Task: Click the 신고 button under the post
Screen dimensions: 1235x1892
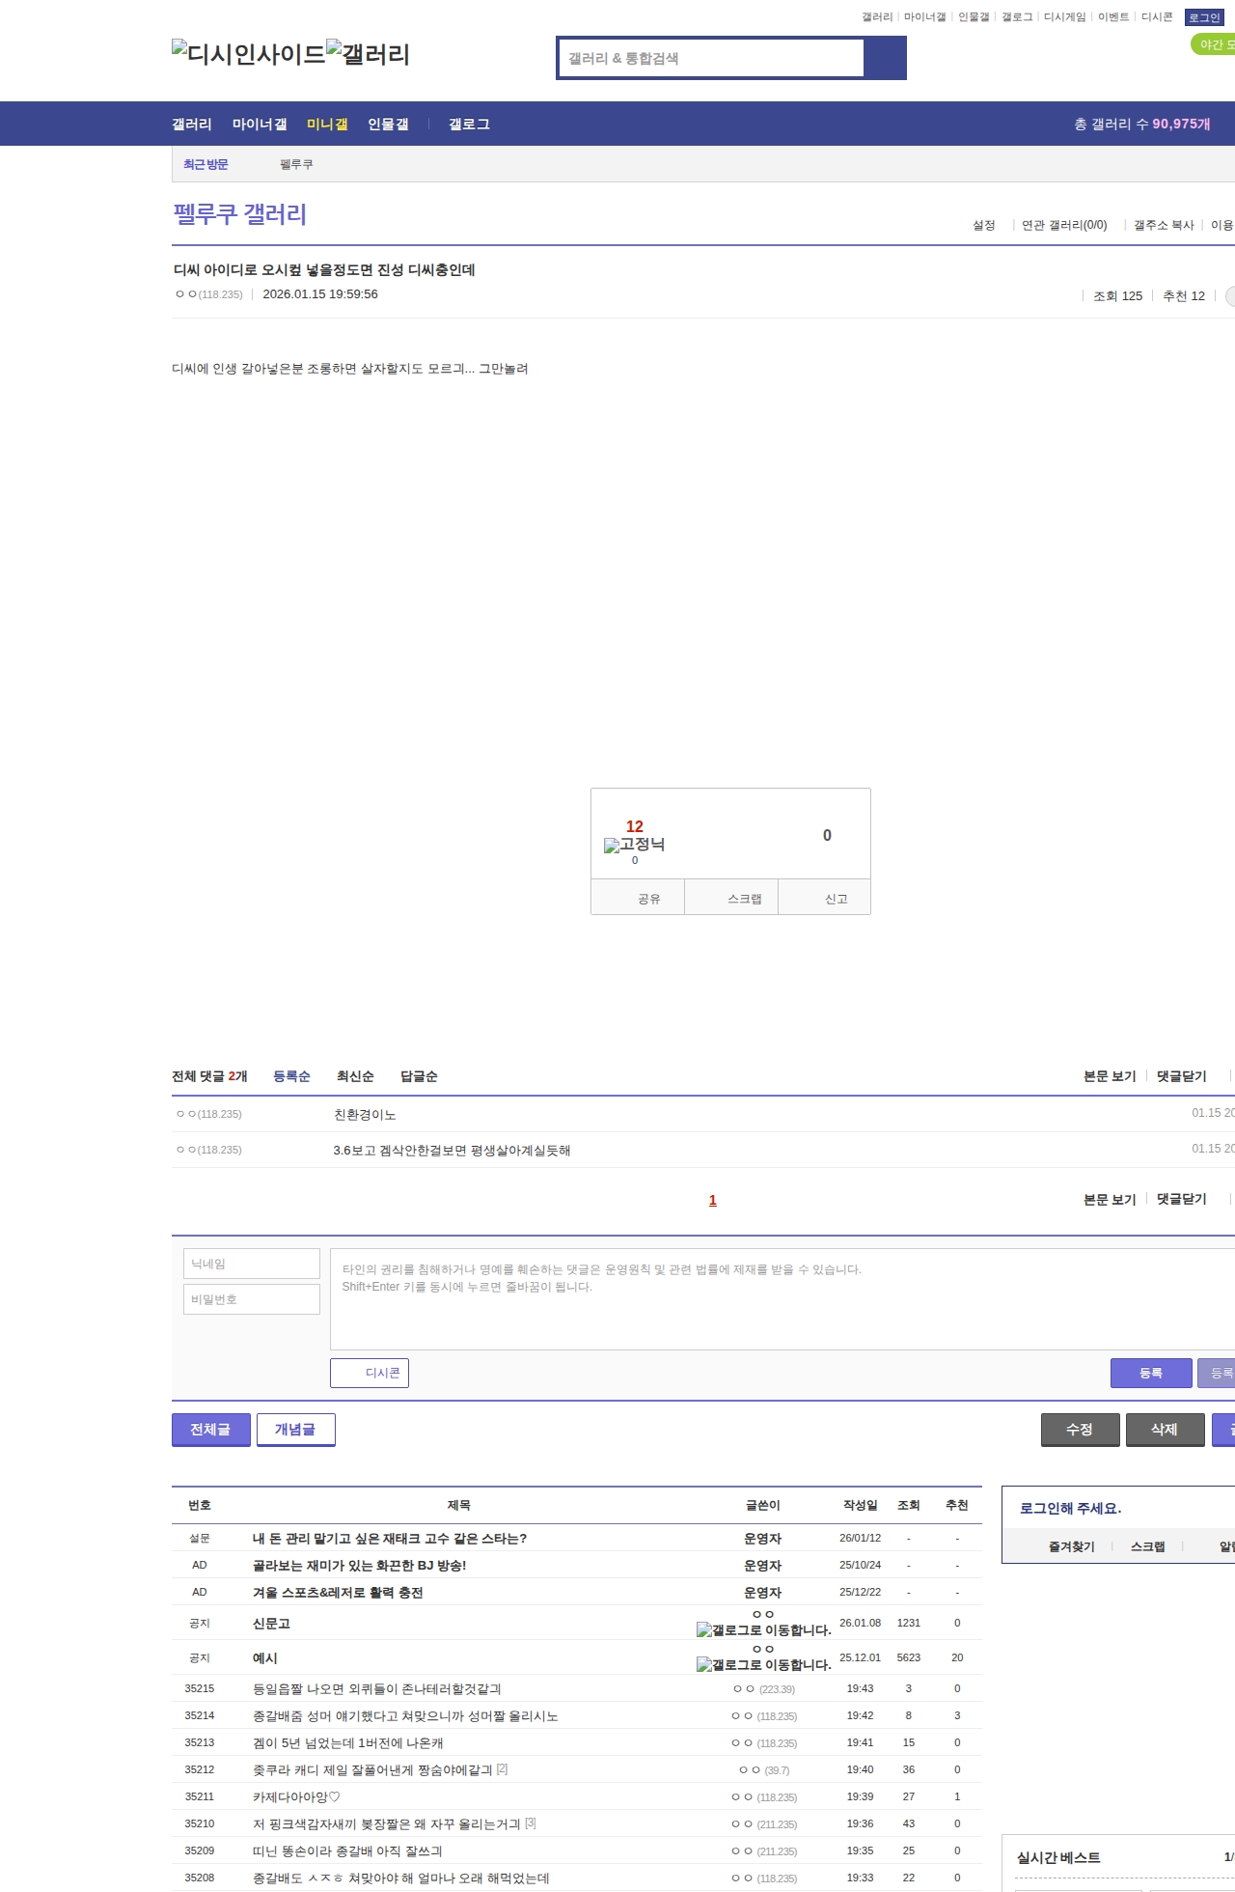Action: click(836, 899)
